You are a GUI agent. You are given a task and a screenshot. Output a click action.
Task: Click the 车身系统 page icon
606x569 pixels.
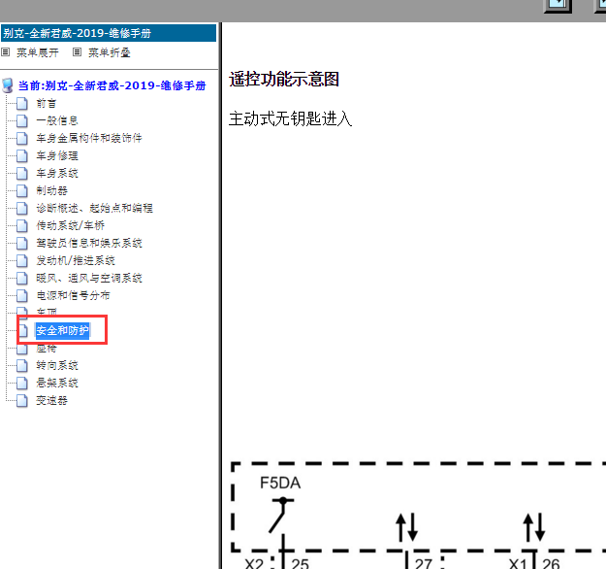[22, 173]
